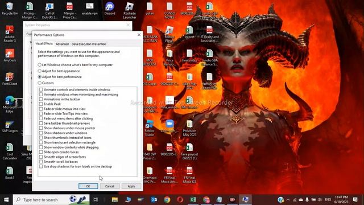Viewport: 364px width, 205px height.
Task: Click Cancel in Performance Options
Action: (x=110, y=186)
